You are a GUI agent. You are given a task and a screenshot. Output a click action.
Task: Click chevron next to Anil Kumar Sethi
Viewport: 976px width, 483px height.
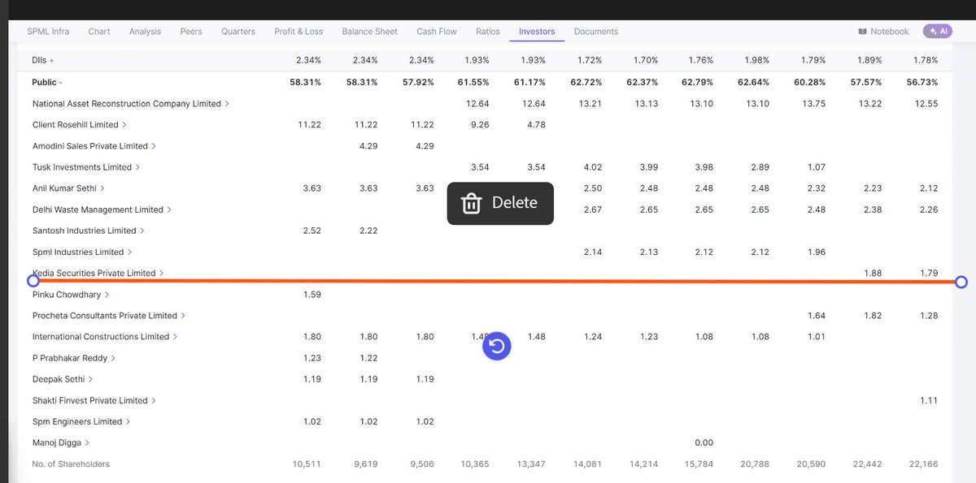pos(102,188)
